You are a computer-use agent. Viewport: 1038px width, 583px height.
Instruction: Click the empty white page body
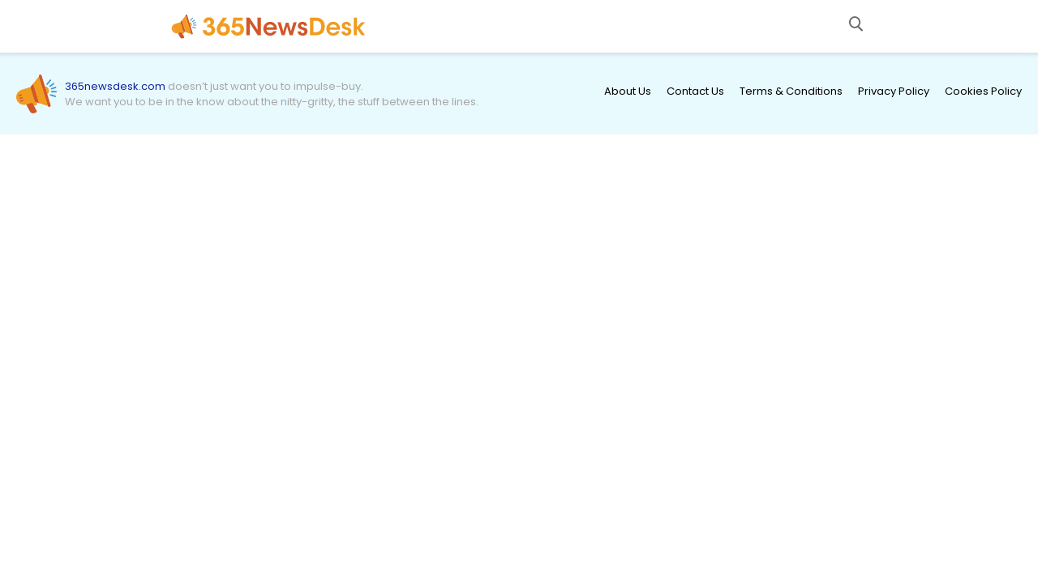click(519, 356)
